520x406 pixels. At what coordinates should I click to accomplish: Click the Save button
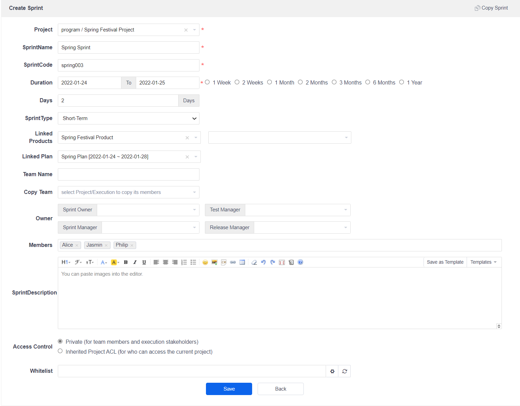[x=229, y=389]
